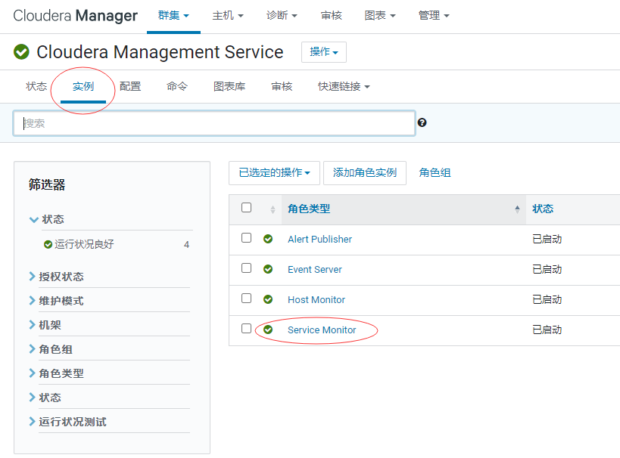Click the count 4 next to 运行状况良好

pyautogui.click(x=187, y=245)
